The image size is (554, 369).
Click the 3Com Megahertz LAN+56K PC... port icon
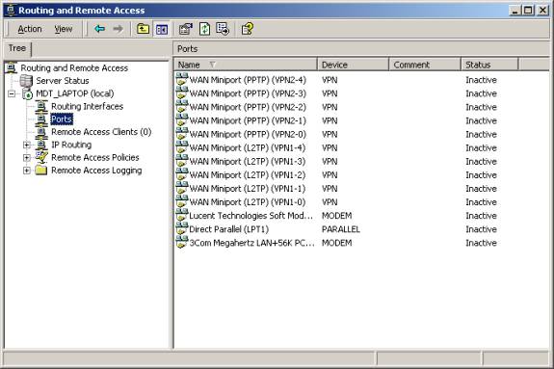click(x=181, y=243)
